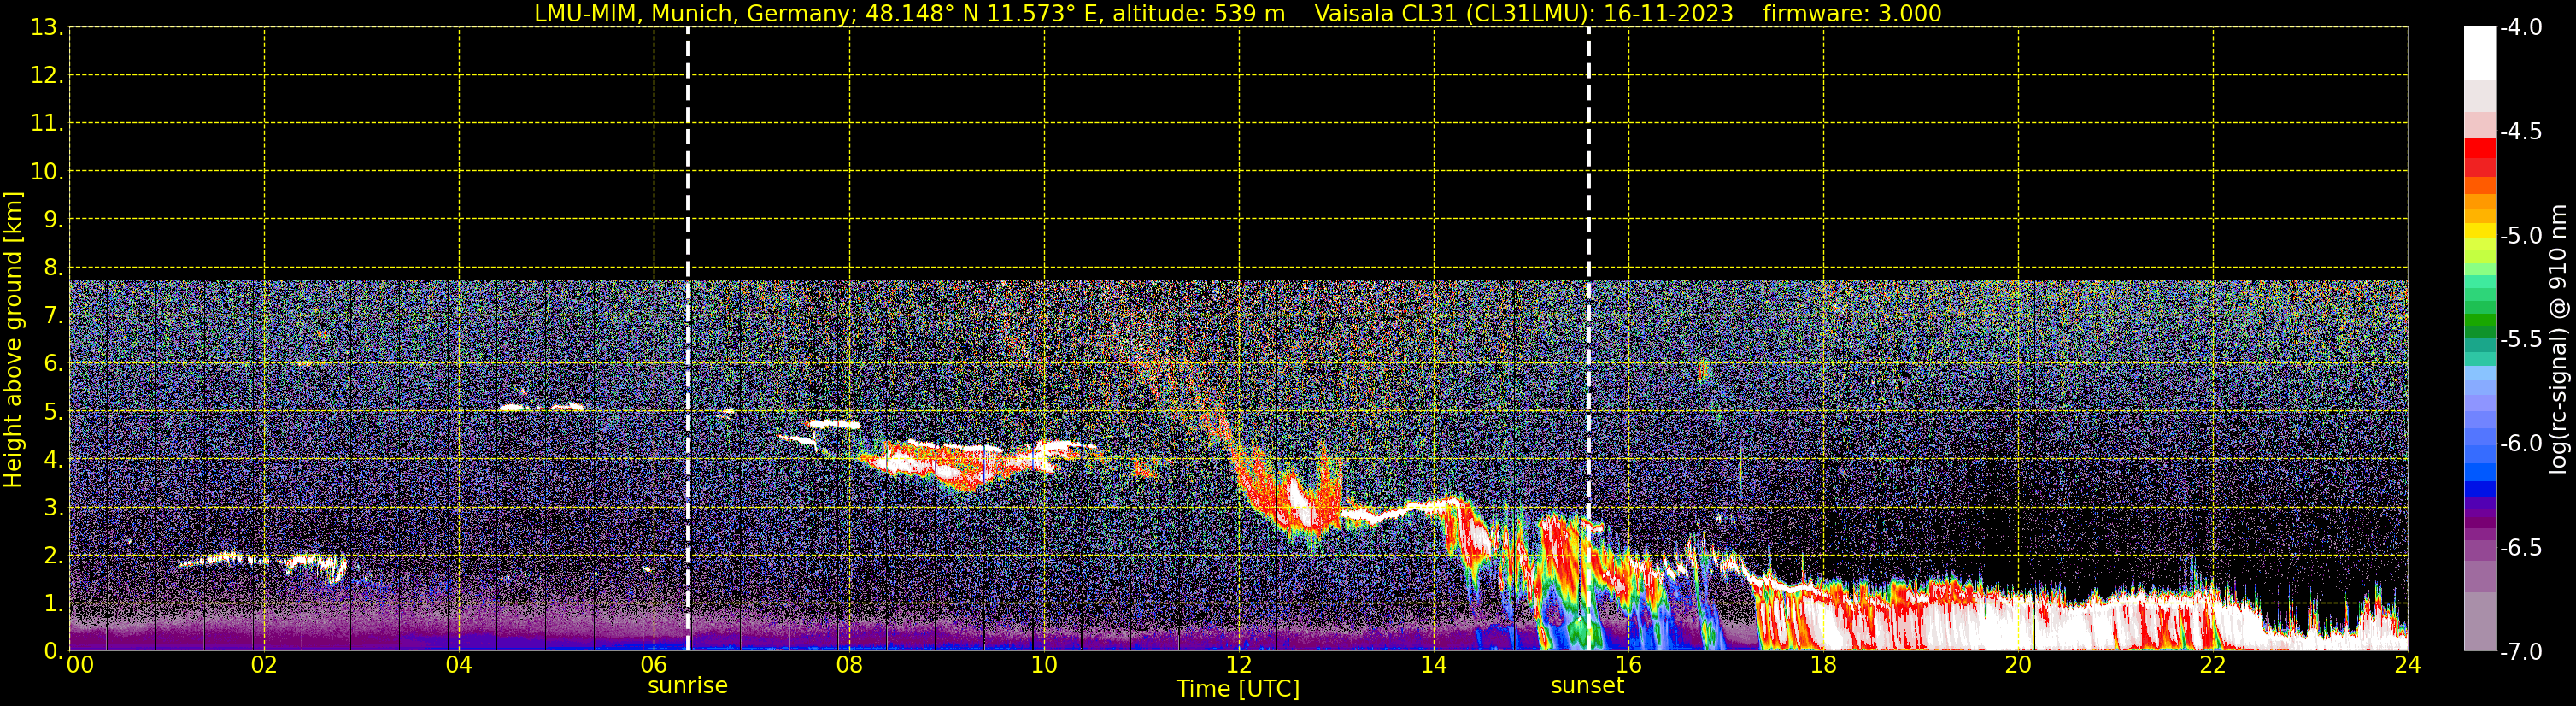Click the y-axis tick label '6.'
Screen dimensions: 2576x706
[53, 363]
